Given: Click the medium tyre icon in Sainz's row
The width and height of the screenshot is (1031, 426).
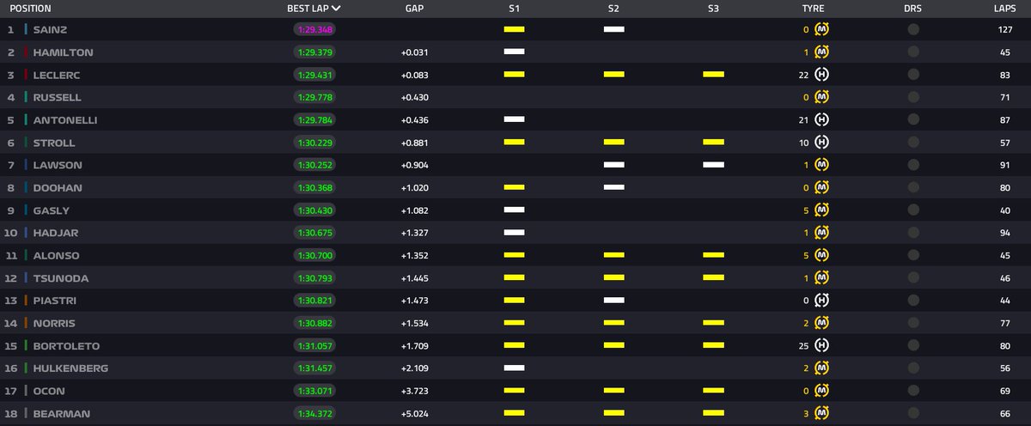Looking at the screenshot, I should pyautogui.click(x=821, y=29).
